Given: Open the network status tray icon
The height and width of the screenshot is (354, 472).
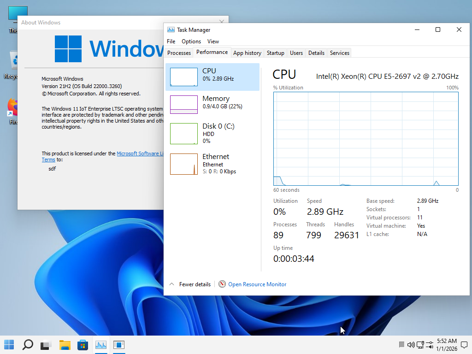Looking at the screenshot, I should [420, 345].
